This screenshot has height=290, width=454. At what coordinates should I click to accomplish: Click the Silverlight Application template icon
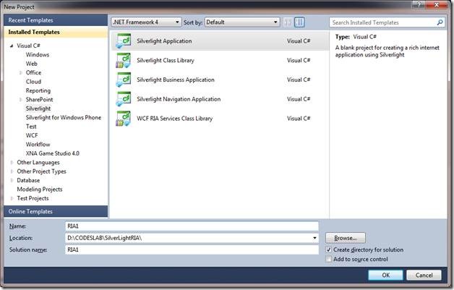tap(123, 41)
